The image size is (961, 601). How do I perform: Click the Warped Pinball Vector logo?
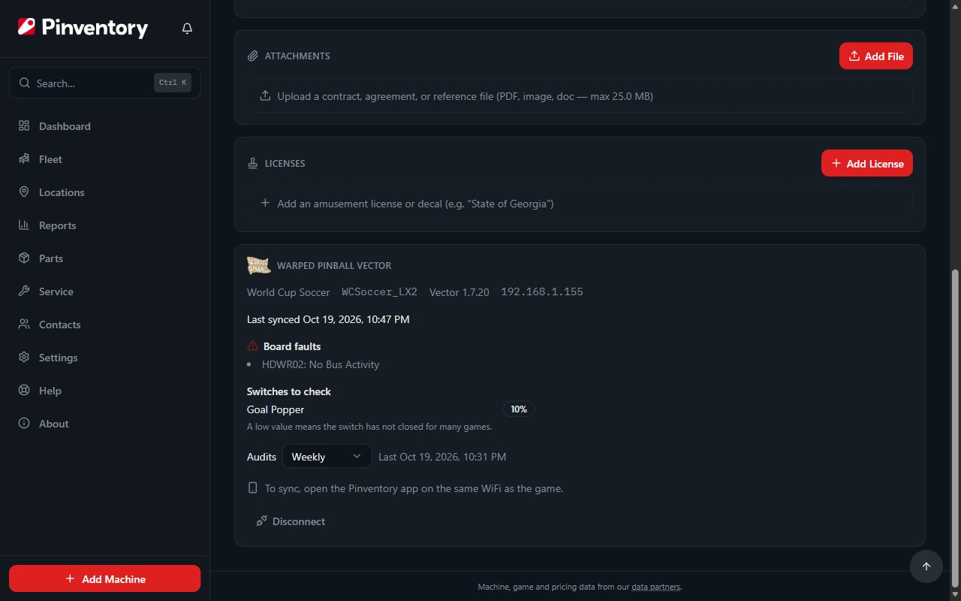pyautogui.click(x=259, y=265)
